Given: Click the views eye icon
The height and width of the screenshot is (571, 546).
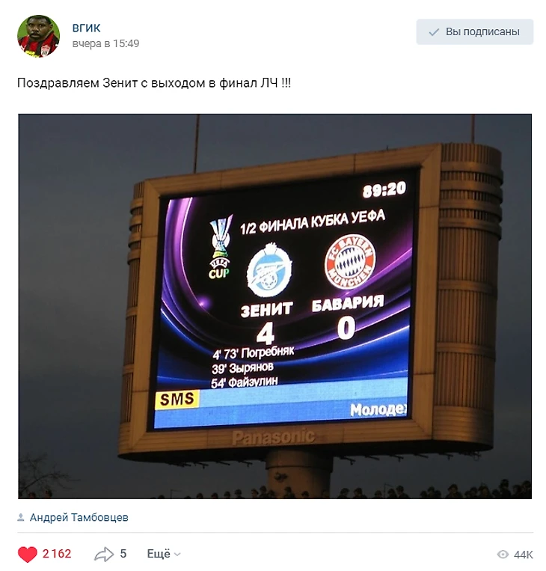Looking at the screenshot, I should click(503, 555).
